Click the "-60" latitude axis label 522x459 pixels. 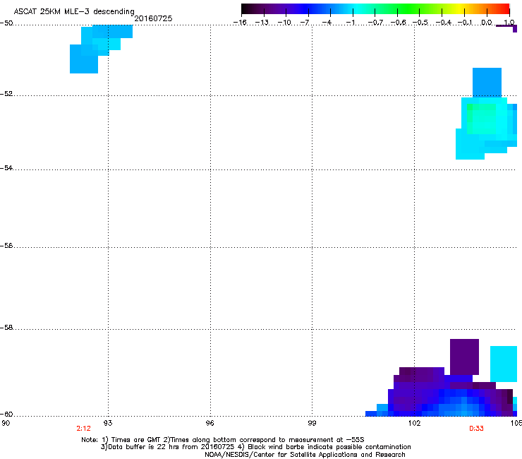6,414
